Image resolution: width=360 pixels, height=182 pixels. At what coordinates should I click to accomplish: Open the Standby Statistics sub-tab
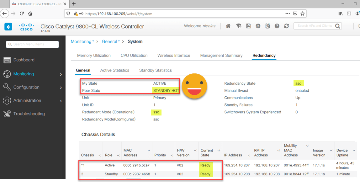point(155,70)
